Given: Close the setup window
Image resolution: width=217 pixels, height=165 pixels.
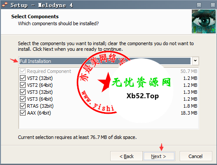Looking at the screenshot, I should 213,5.
